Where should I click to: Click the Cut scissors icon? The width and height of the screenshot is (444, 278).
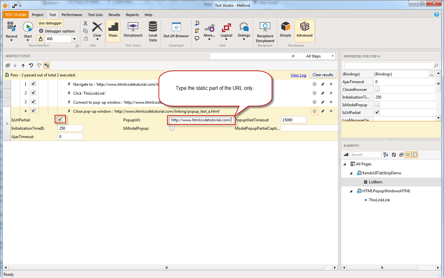[x=85, y=23]
